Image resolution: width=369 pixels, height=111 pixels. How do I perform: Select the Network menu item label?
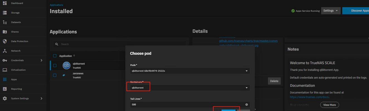16,51
